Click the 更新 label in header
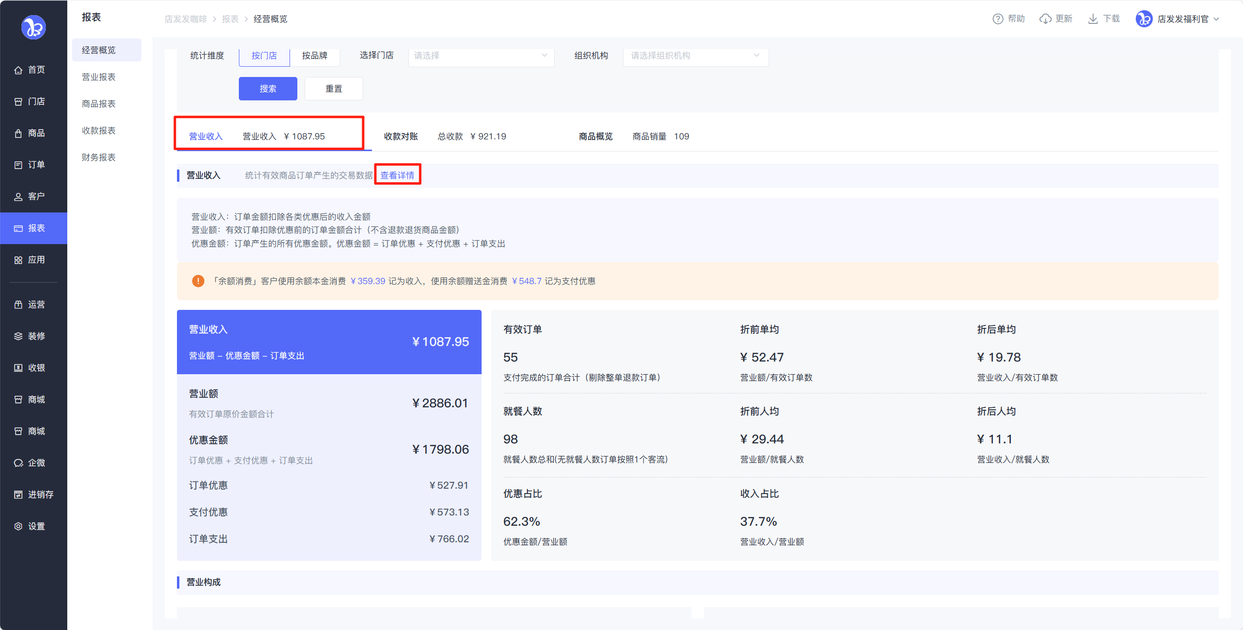 coord(1064,19)
